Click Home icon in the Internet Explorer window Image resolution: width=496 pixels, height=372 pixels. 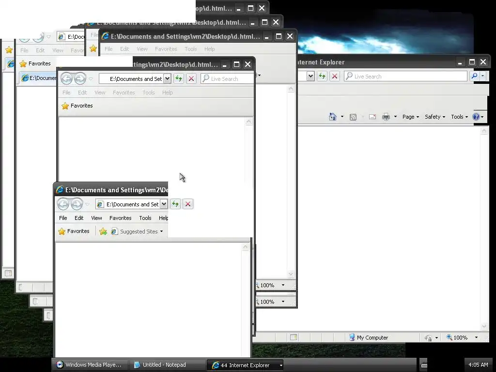[333, 117]
